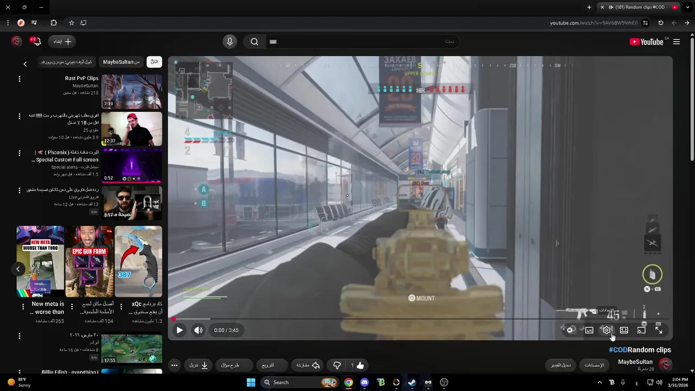This screenshot has height=391, width=695.
Task: Open the 17:55 duration video thumbnail
Action: pos(131,349)
